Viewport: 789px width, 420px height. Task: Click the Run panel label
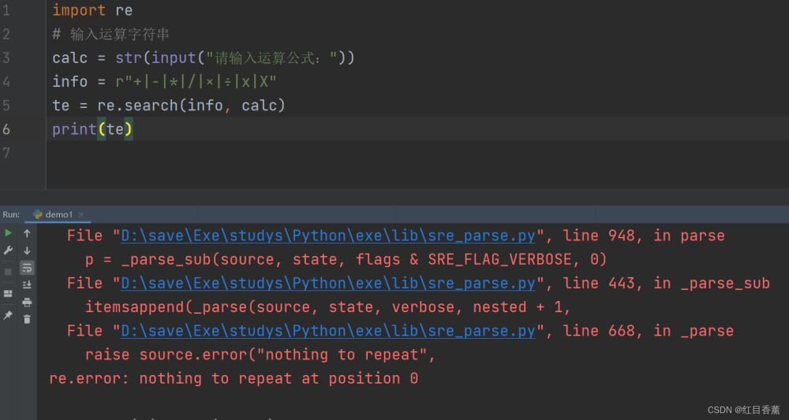click(x=11, y=214)
